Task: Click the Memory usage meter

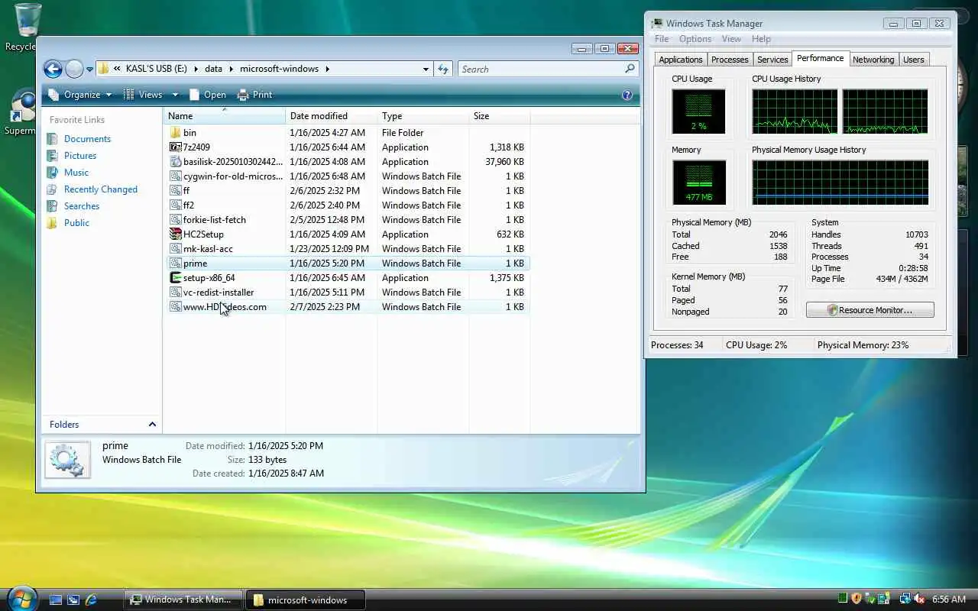Action: [x=698, y=183]
